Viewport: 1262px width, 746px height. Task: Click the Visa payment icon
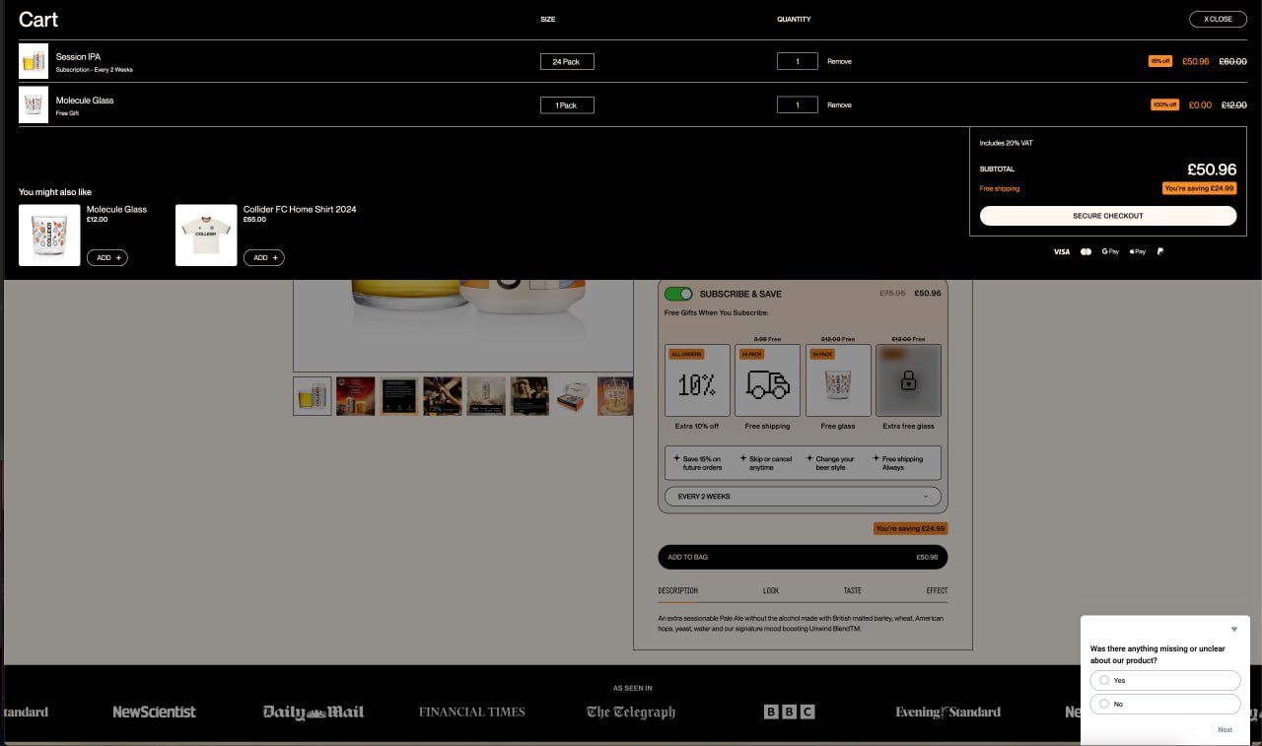click(x=1061, y=252)
